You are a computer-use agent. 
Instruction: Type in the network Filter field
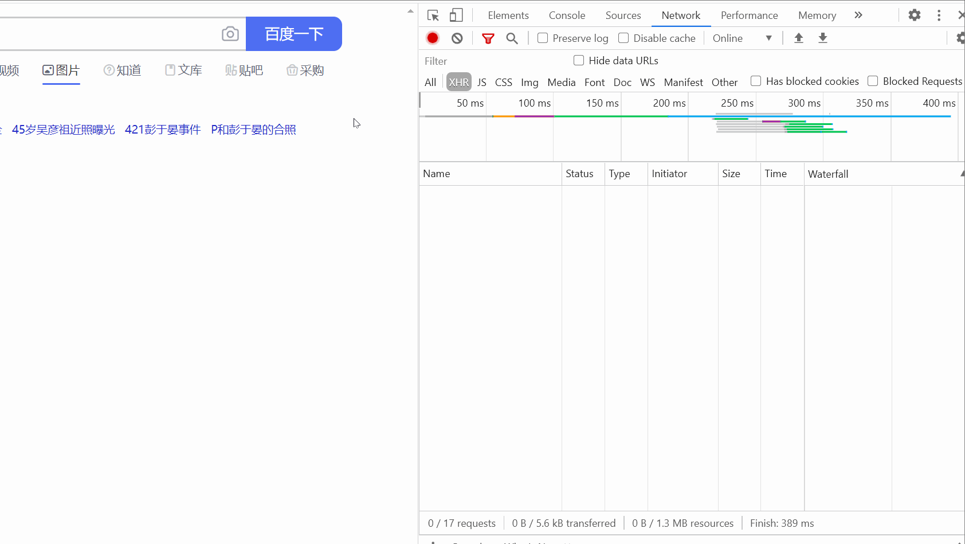coord(493,61)
